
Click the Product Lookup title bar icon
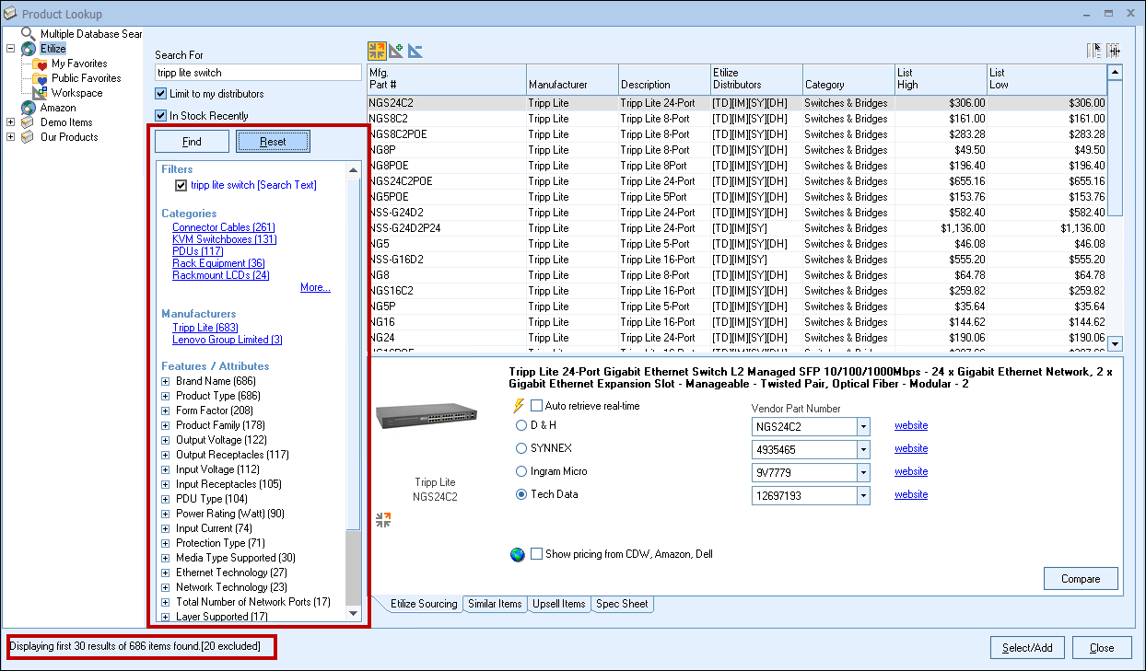pos(11,14)
